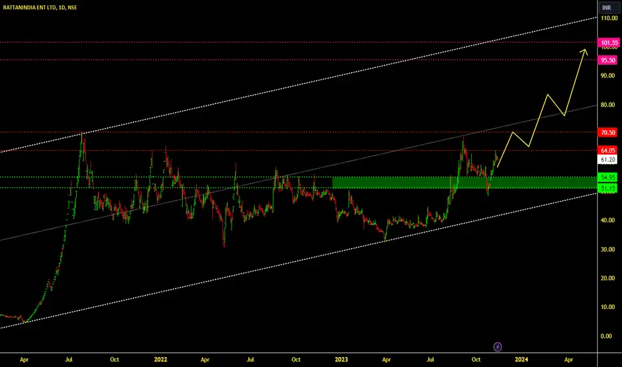Image resolution: width=622 pixels, height=367 pixels.
Task: Click the Apr label right of 2024
Action: point(569,360)
